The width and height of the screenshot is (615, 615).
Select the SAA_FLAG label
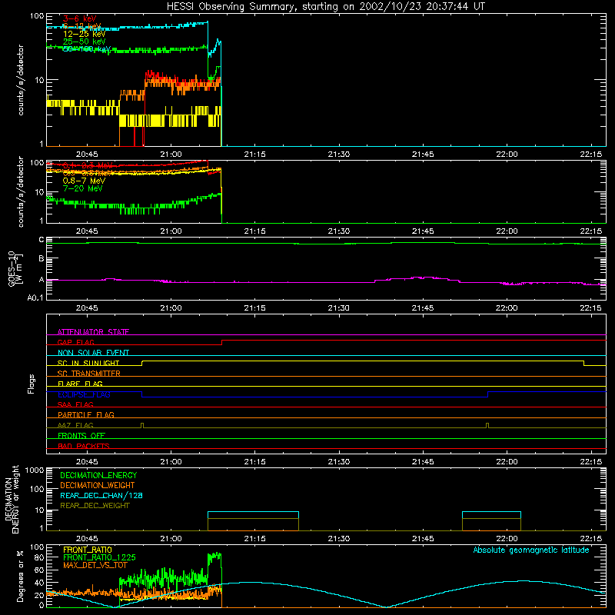(75, 404)
